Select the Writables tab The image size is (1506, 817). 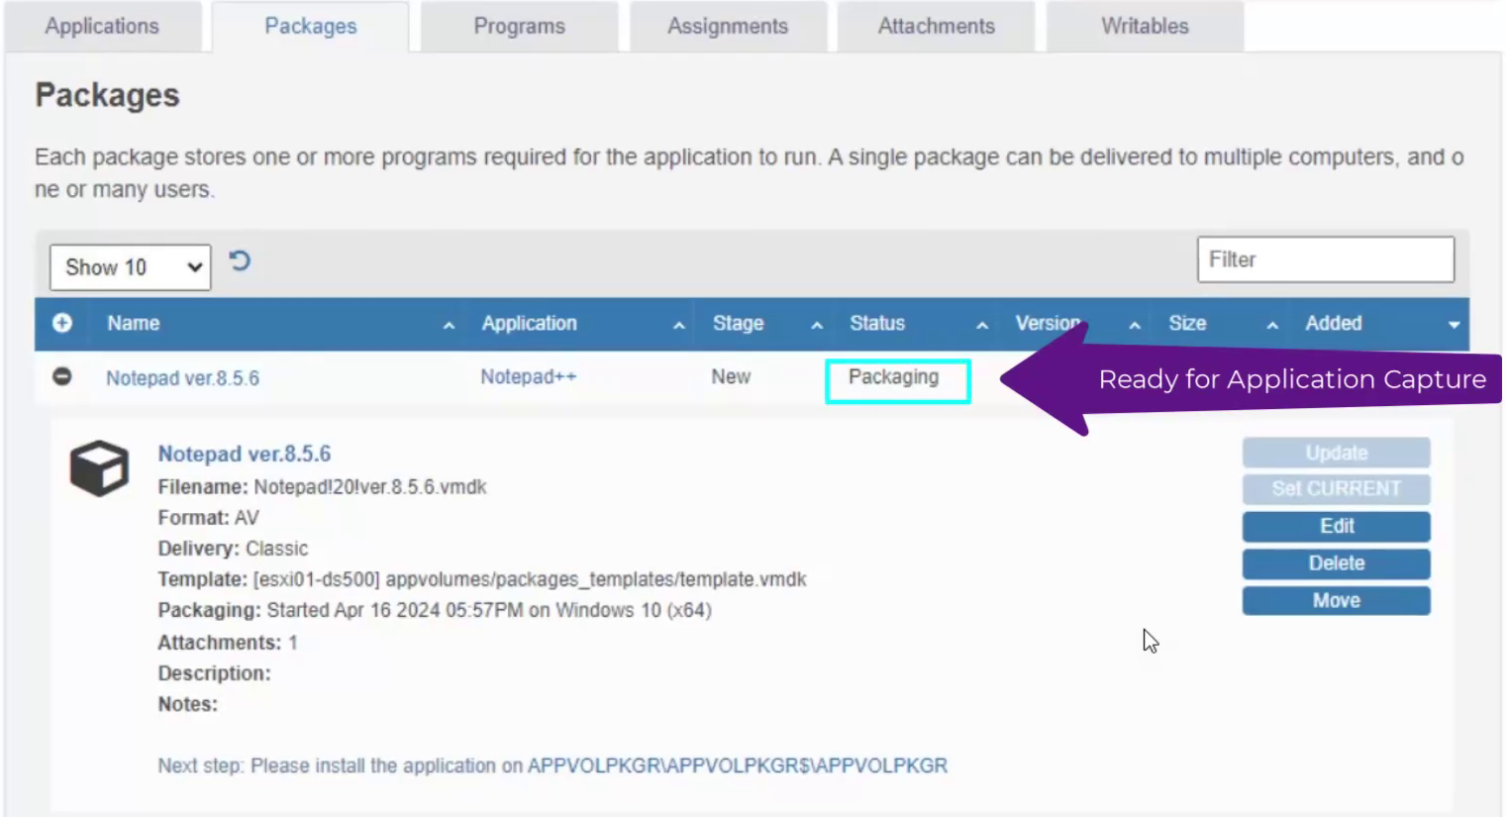(x=1145, y=27)
